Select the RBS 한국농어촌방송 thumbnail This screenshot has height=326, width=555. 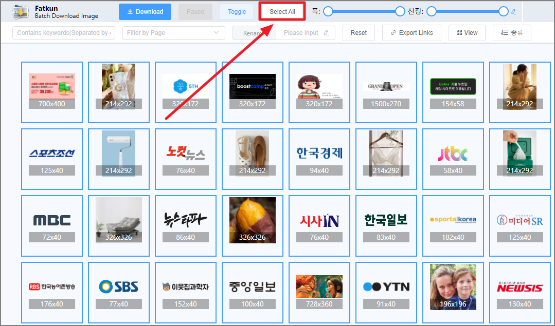pos(51,293)
